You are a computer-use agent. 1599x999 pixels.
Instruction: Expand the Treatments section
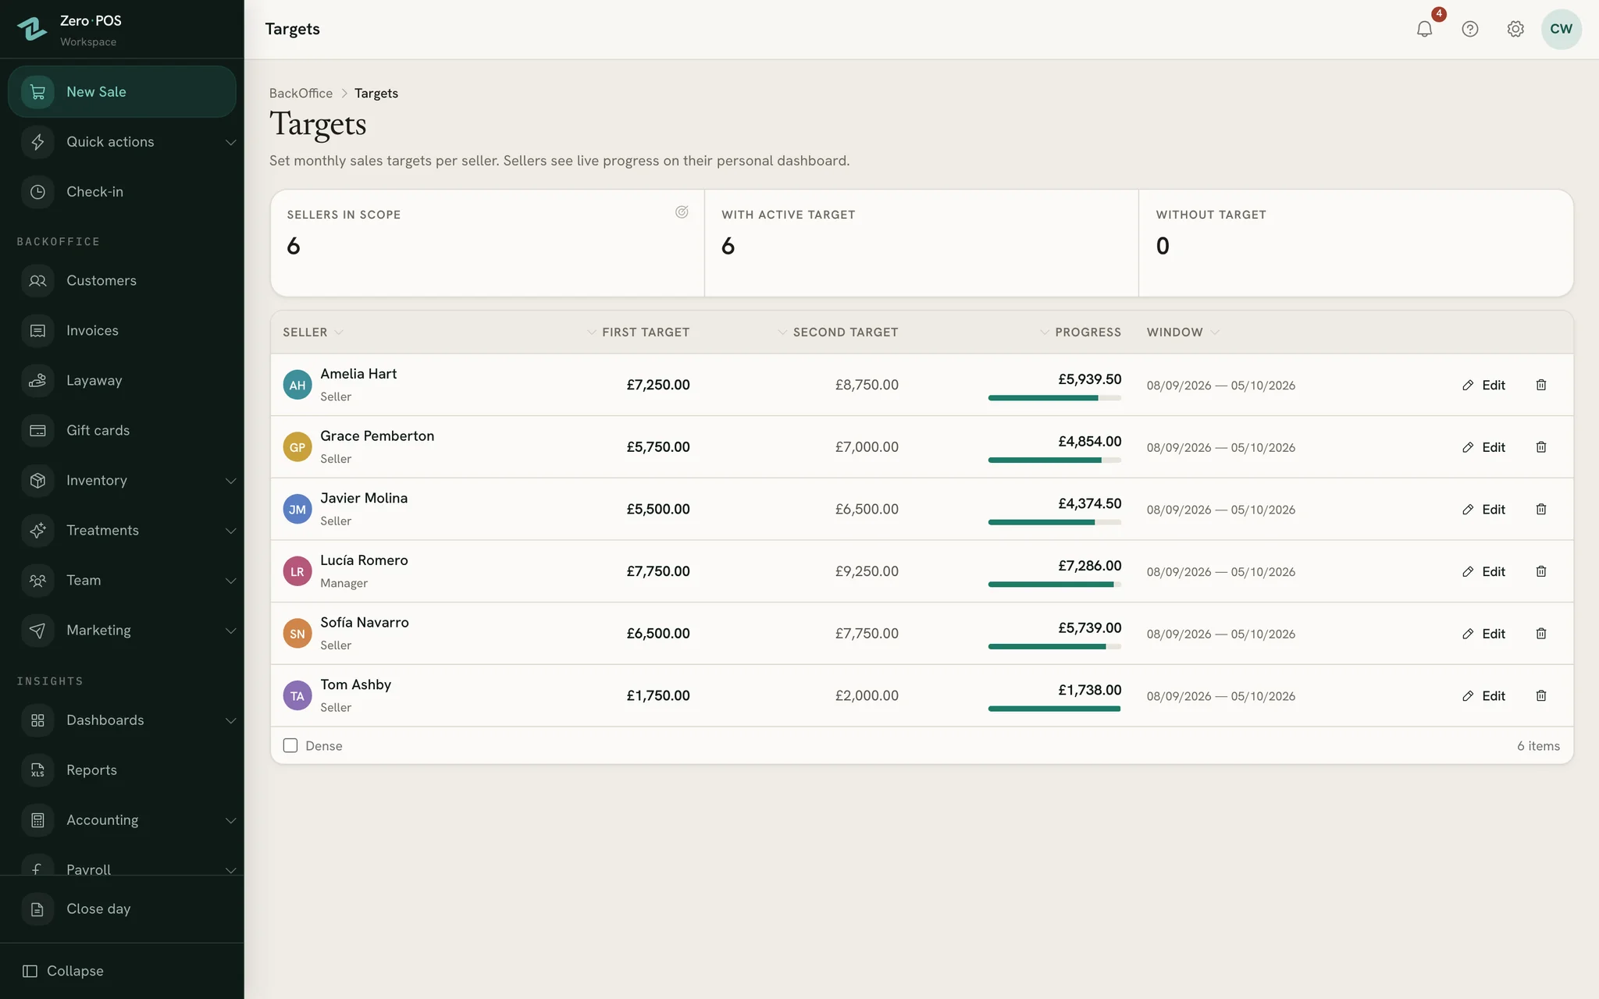122,531
